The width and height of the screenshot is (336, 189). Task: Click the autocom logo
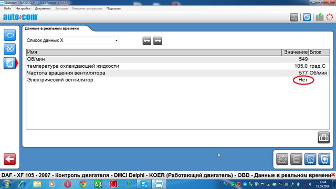coord(20,17)
